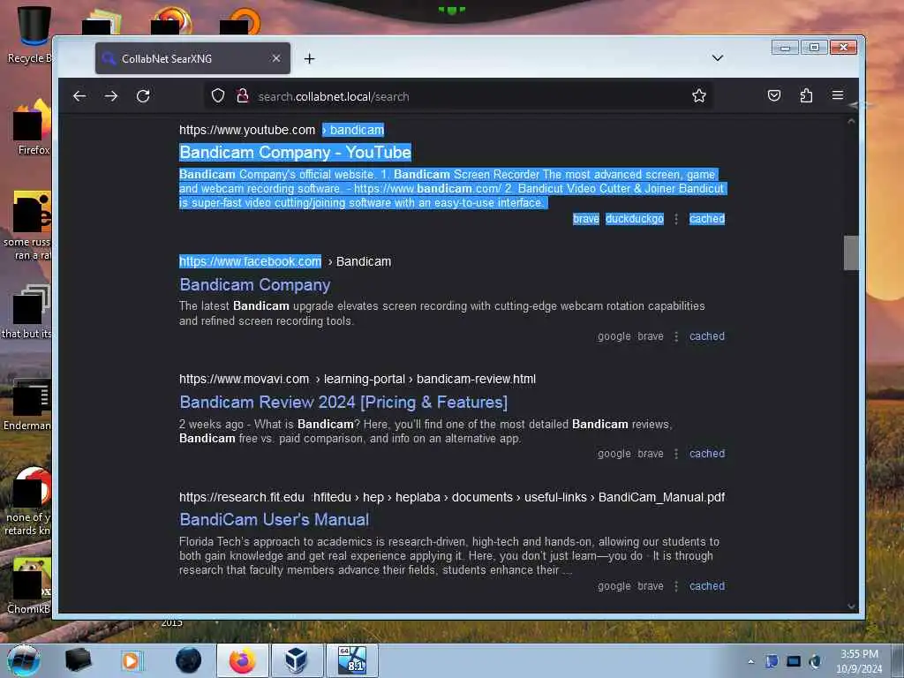Open the network icon in system tray
Image resolution: width=904 pixels, height=678 pixels.
(x=794, y=661)
